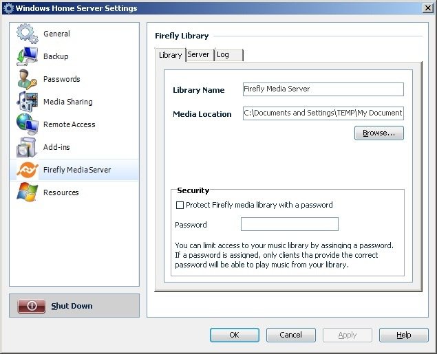This screenshot has height=354, width=437.
Task: Select Firefly Media Server text label
Action: coord(77,170)
